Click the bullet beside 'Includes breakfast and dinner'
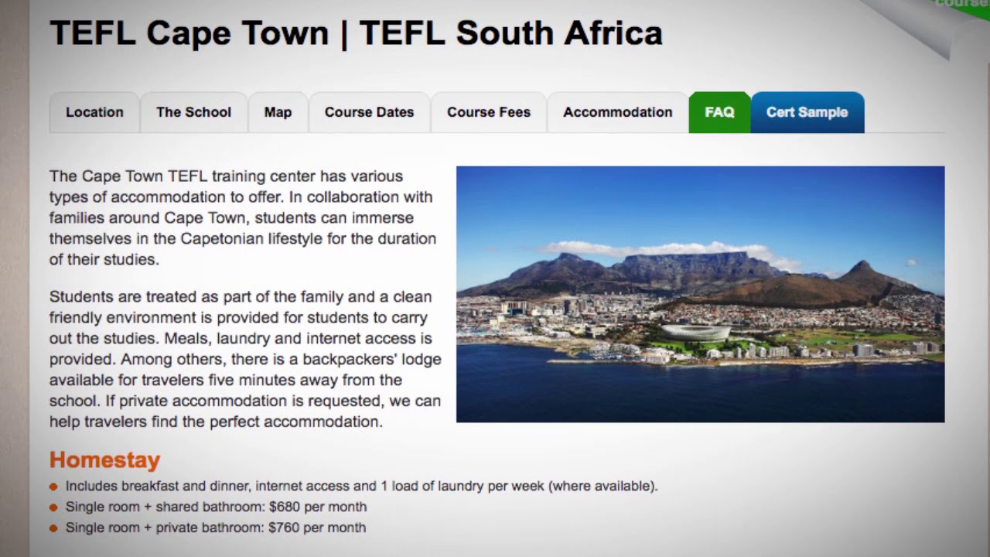Viewport: 990px width, 557px height. click(53, 487)
